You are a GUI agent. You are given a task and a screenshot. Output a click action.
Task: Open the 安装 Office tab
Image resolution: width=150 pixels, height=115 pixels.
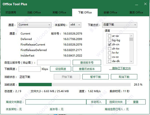point(110,13)
